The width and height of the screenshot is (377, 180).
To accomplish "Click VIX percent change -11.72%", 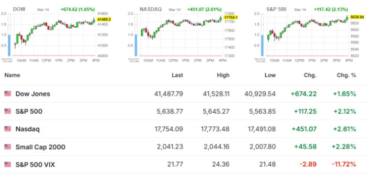I will coord(344,165).
